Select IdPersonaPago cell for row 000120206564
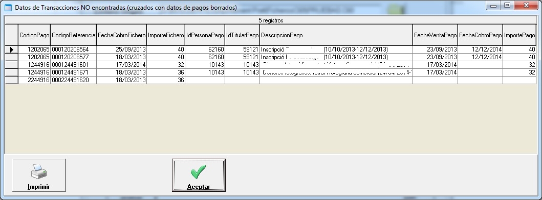Screen dimensions: 542x200 click(x=205, y=49)
